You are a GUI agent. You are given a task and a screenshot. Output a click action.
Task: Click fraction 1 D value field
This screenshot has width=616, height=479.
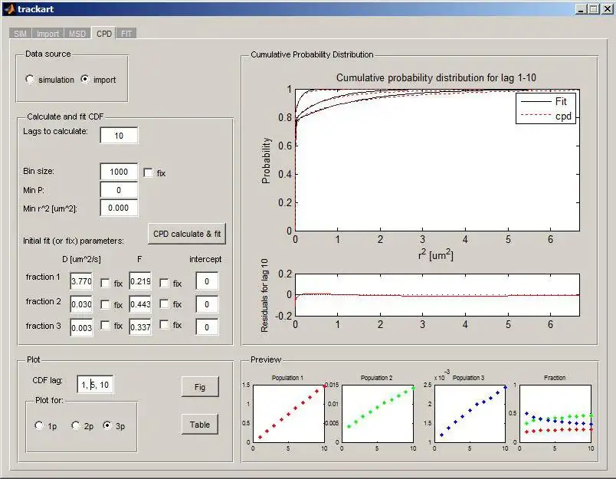(x=81, y=281)
